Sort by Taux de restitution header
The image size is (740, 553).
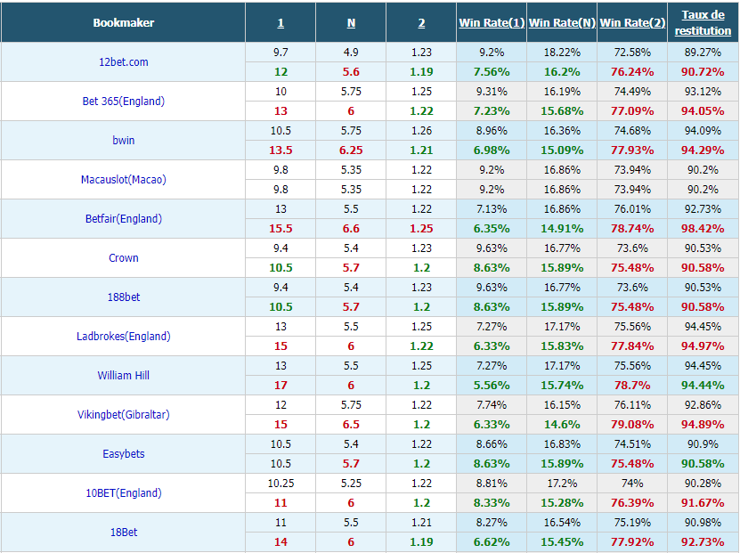[x=703, y=22]
